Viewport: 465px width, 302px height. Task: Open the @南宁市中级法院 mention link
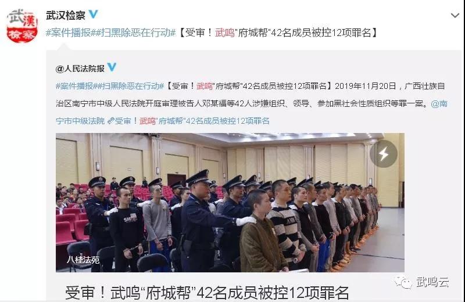click(x=251, y=112)
